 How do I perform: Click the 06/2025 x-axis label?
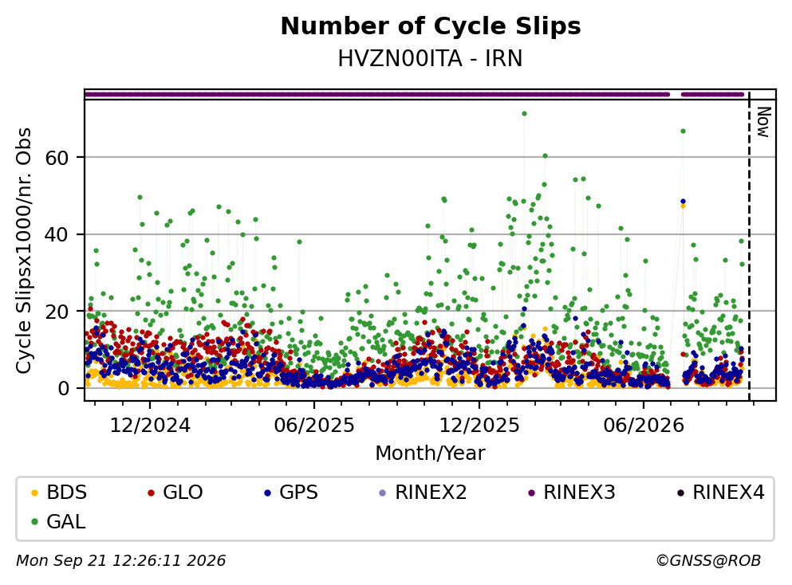click(x=314, y=426)
